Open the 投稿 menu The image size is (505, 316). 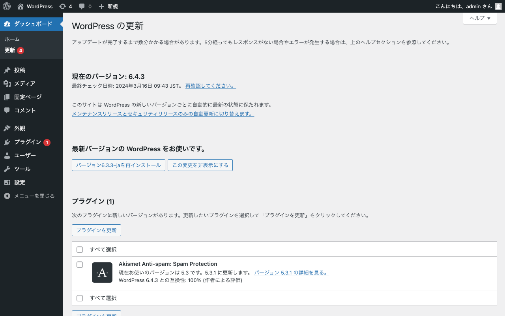[32, 70]
